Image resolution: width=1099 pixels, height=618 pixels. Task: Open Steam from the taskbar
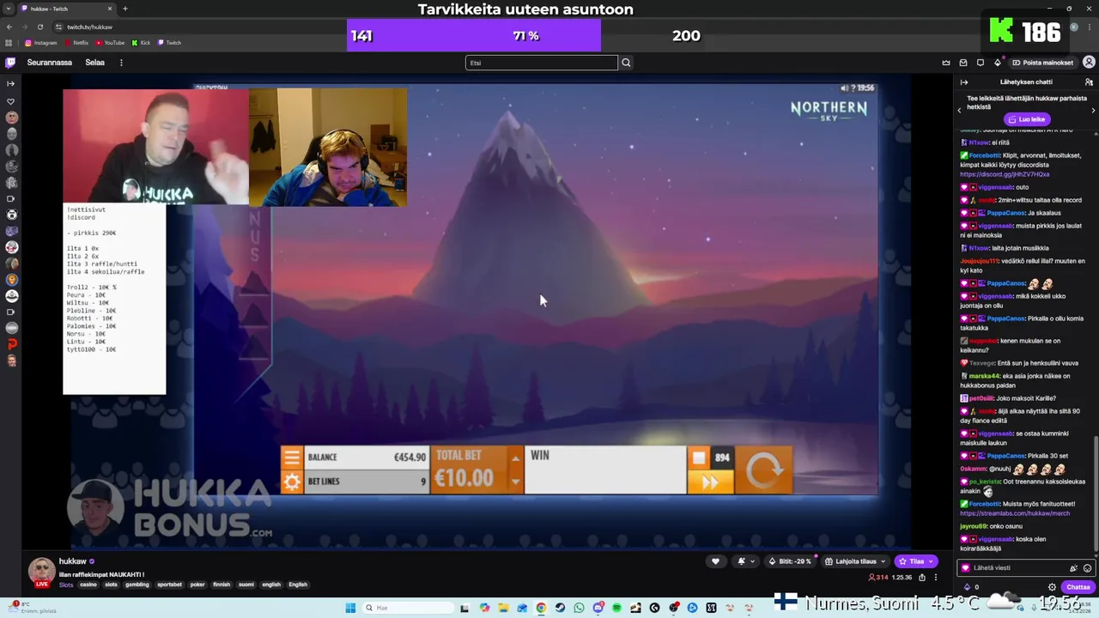coord(560,608)
